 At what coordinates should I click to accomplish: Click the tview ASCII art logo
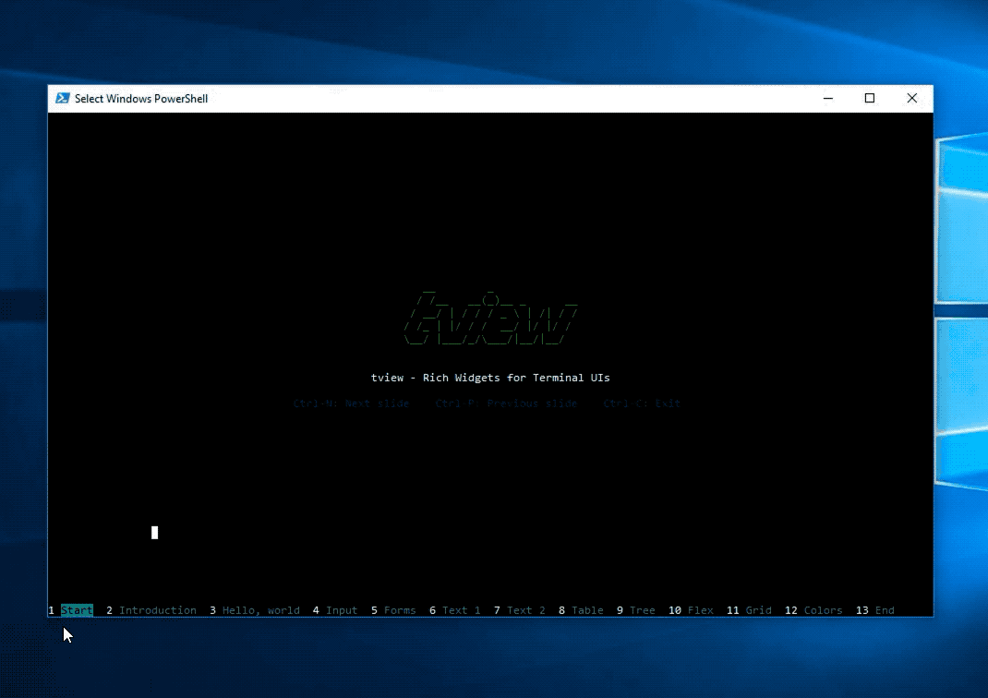490,319
